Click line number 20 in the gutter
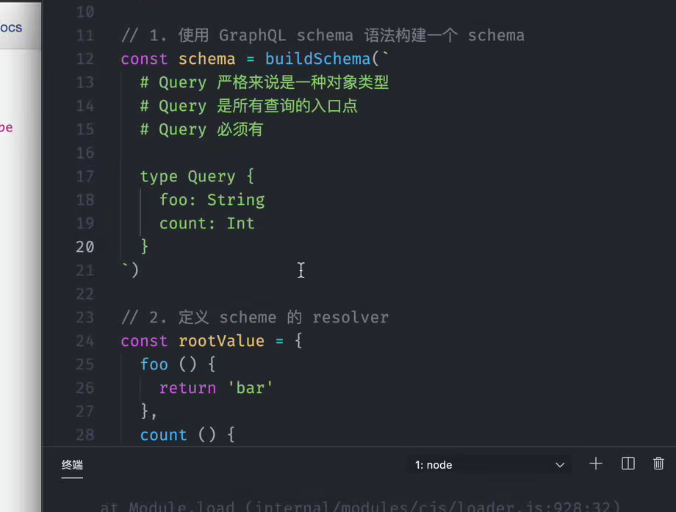This screenshot has height=512, width=676. tap(84, 247)
